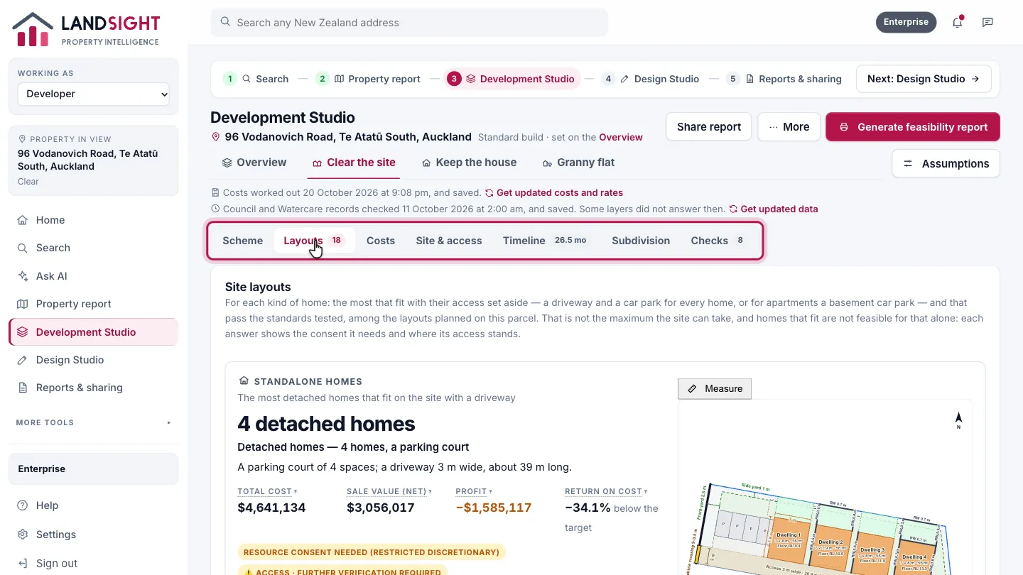Go to step 5 Reports & sharing
This screenshot has width=1023, height=575.
tap(784, 79)
